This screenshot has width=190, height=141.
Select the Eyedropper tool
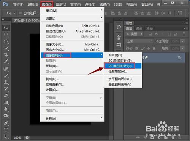click(6, 61)
